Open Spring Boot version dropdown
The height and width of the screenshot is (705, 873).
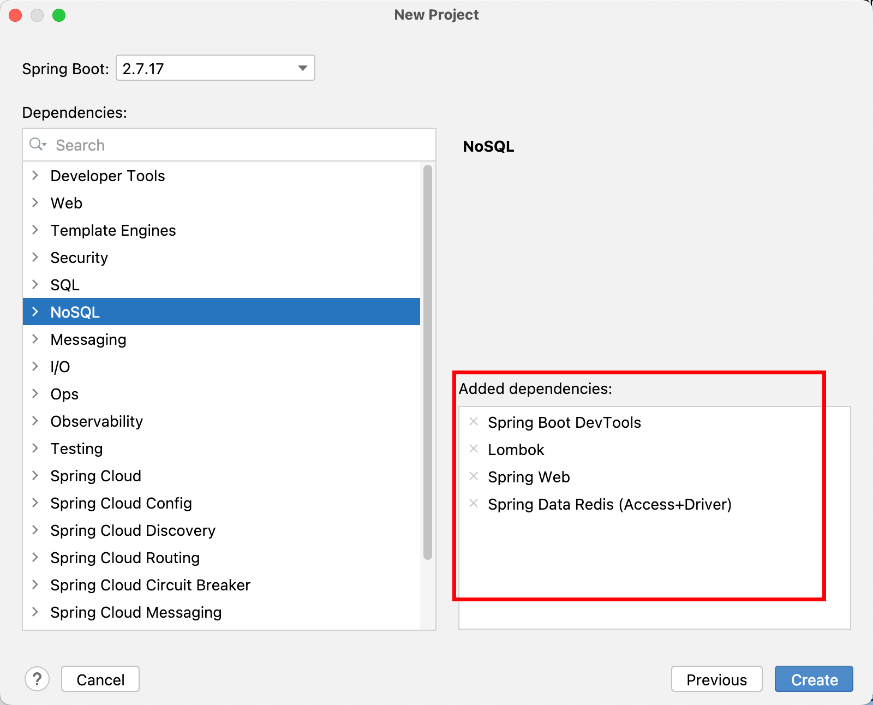pyautogui.click(x=216, y=68)
